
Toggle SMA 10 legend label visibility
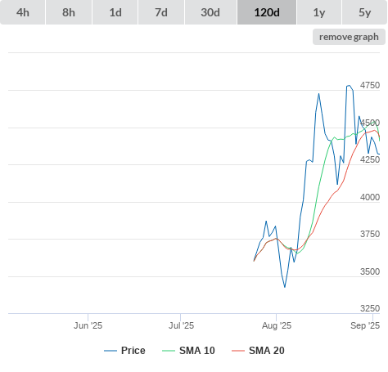(197, 351)
